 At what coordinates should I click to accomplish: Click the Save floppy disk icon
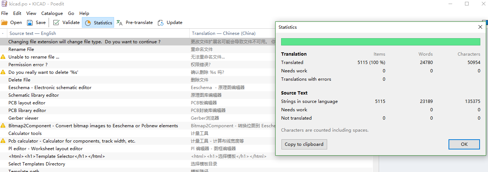coord(30,23)
